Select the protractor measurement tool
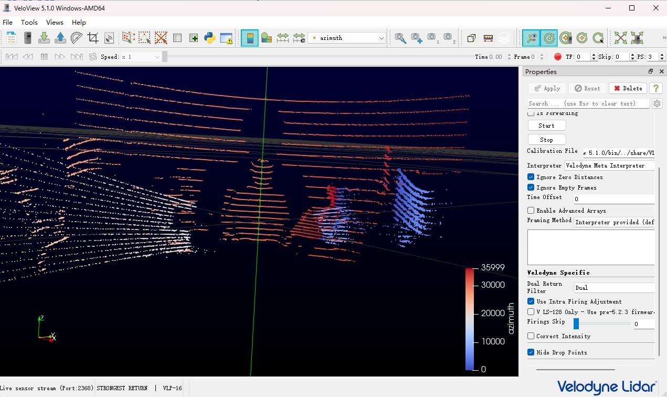Viewport: 667px width, 397px height. 77,38
